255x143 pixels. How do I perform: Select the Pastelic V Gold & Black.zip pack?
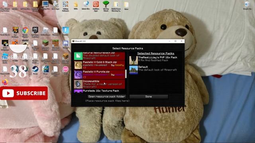[99, 65]
